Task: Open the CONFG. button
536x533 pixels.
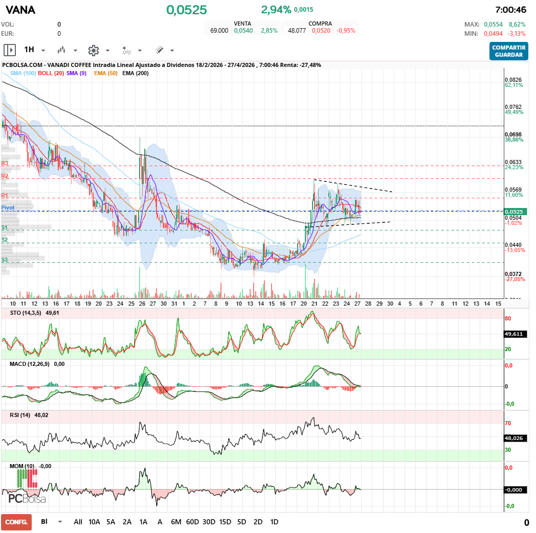Action: coord(16,522)
